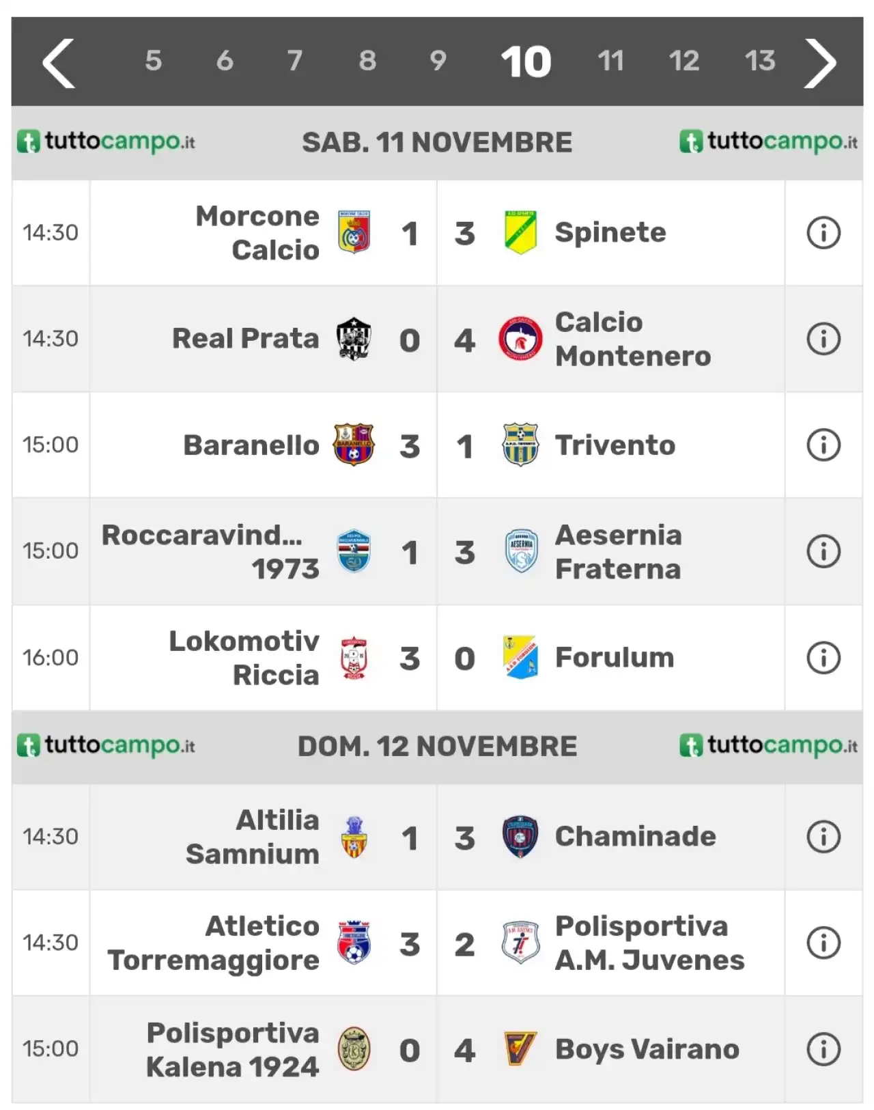874x1110 pixels.
Task: Click the Spinete team crest
Action: [x=520, y=232]
